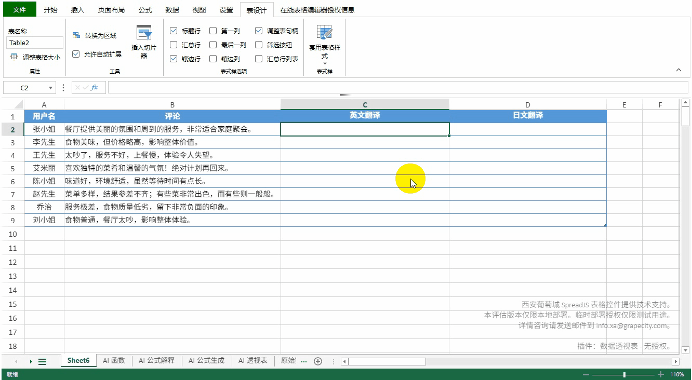The height and width of the screenshot is (380, 692).
Task: Click the formula bar confirm check icon
Action: coord(86,88)
